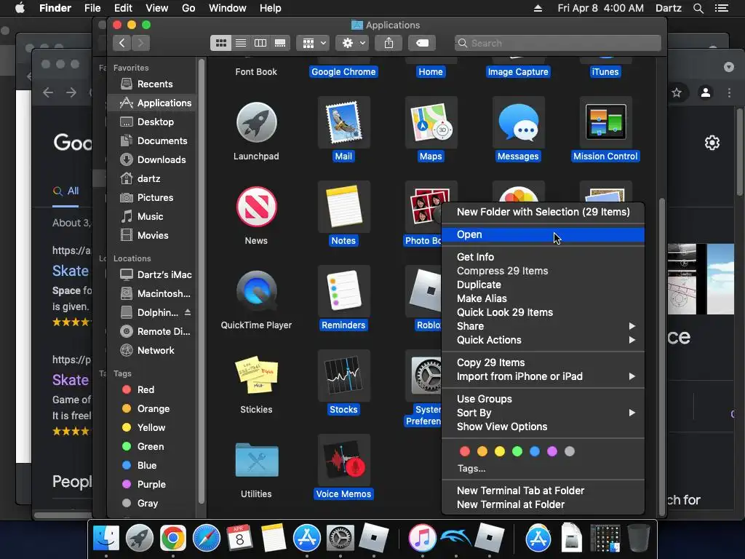Viewport: 745px width, 559px height.
Task: Open Safari from the Dock
Action: click(x=206, y=538)
